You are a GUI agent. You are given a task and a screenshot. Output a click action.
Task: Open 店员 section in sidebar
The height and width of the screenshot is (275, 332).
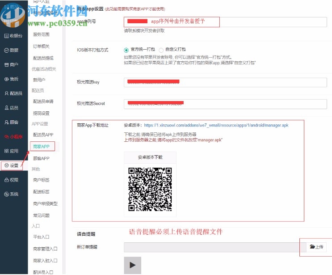click(12, 108)
